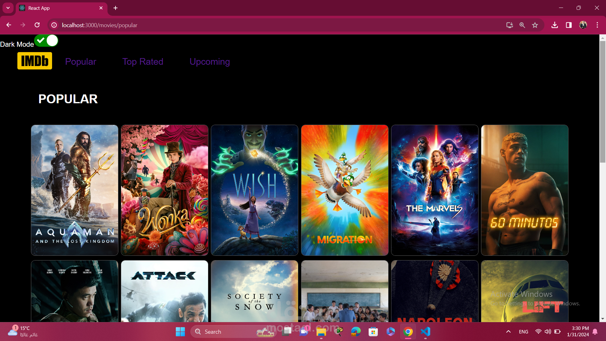Select the Wonka movie poster
The height and width of the screenshot is (341, 606).
[164, 190]
